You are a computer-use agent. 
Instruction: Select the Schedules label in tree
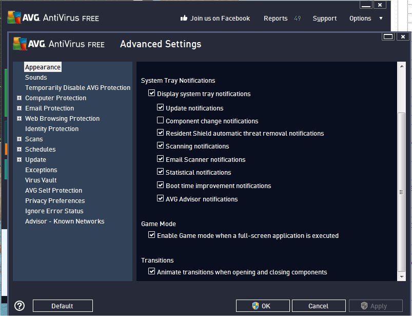tap(40, 149)
